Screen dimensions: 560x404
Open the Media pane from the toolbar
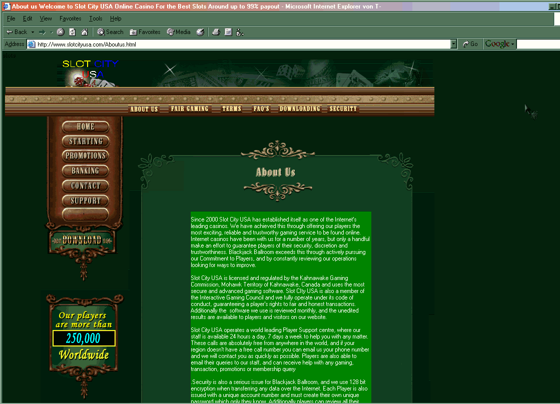coord(179,32)
